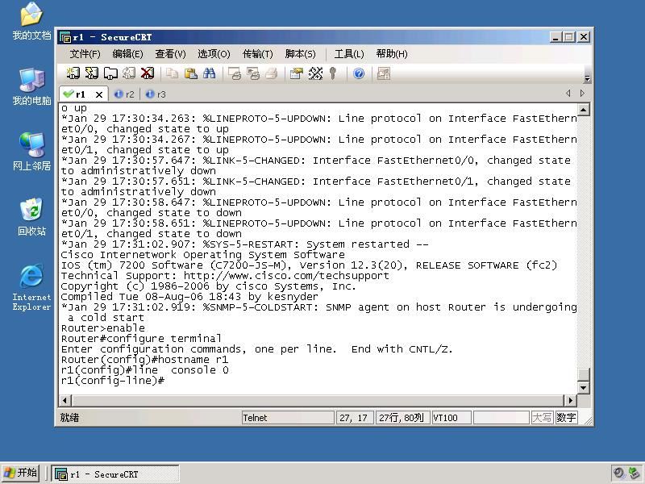This screenshot has height=484, width=645.
Task: Click the Connect in Tab icon
Action: (x=110, y=73)
